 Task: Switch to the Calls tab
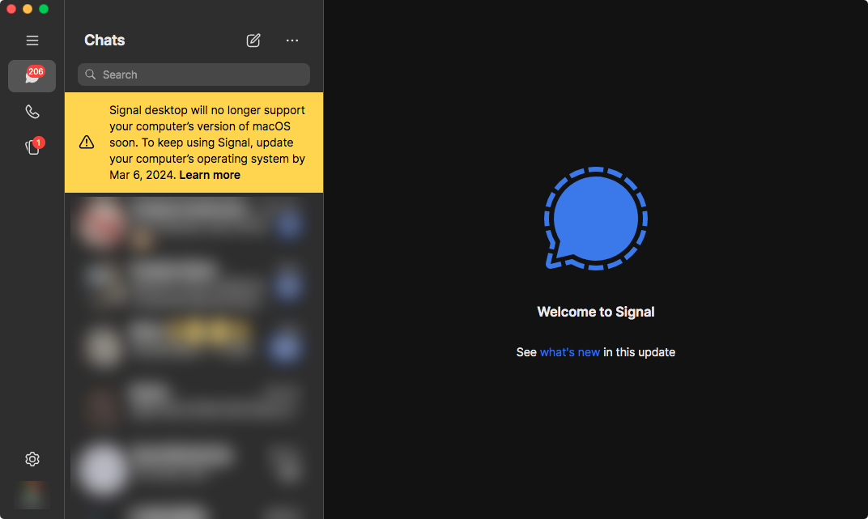32,112
